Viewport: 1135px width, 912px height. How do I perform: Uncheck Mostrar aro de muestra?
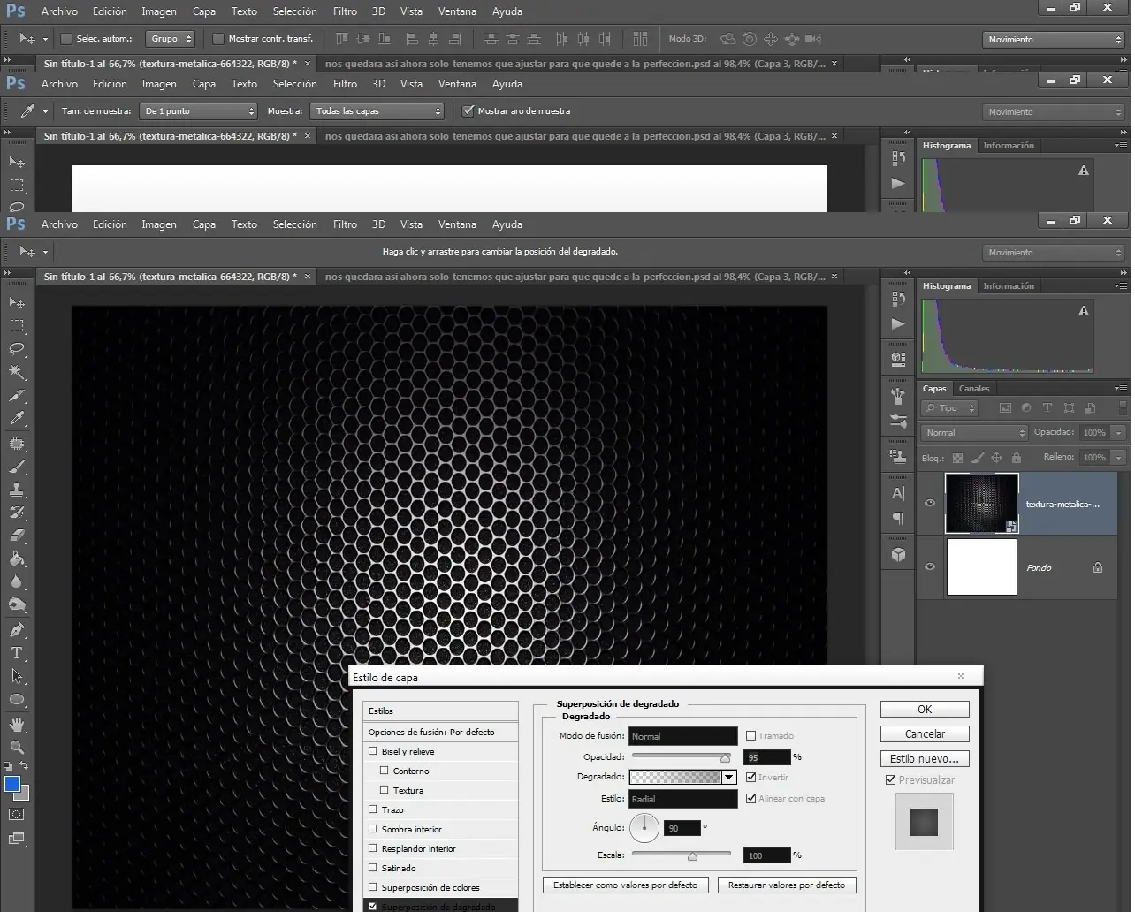(x=468, y=111)
